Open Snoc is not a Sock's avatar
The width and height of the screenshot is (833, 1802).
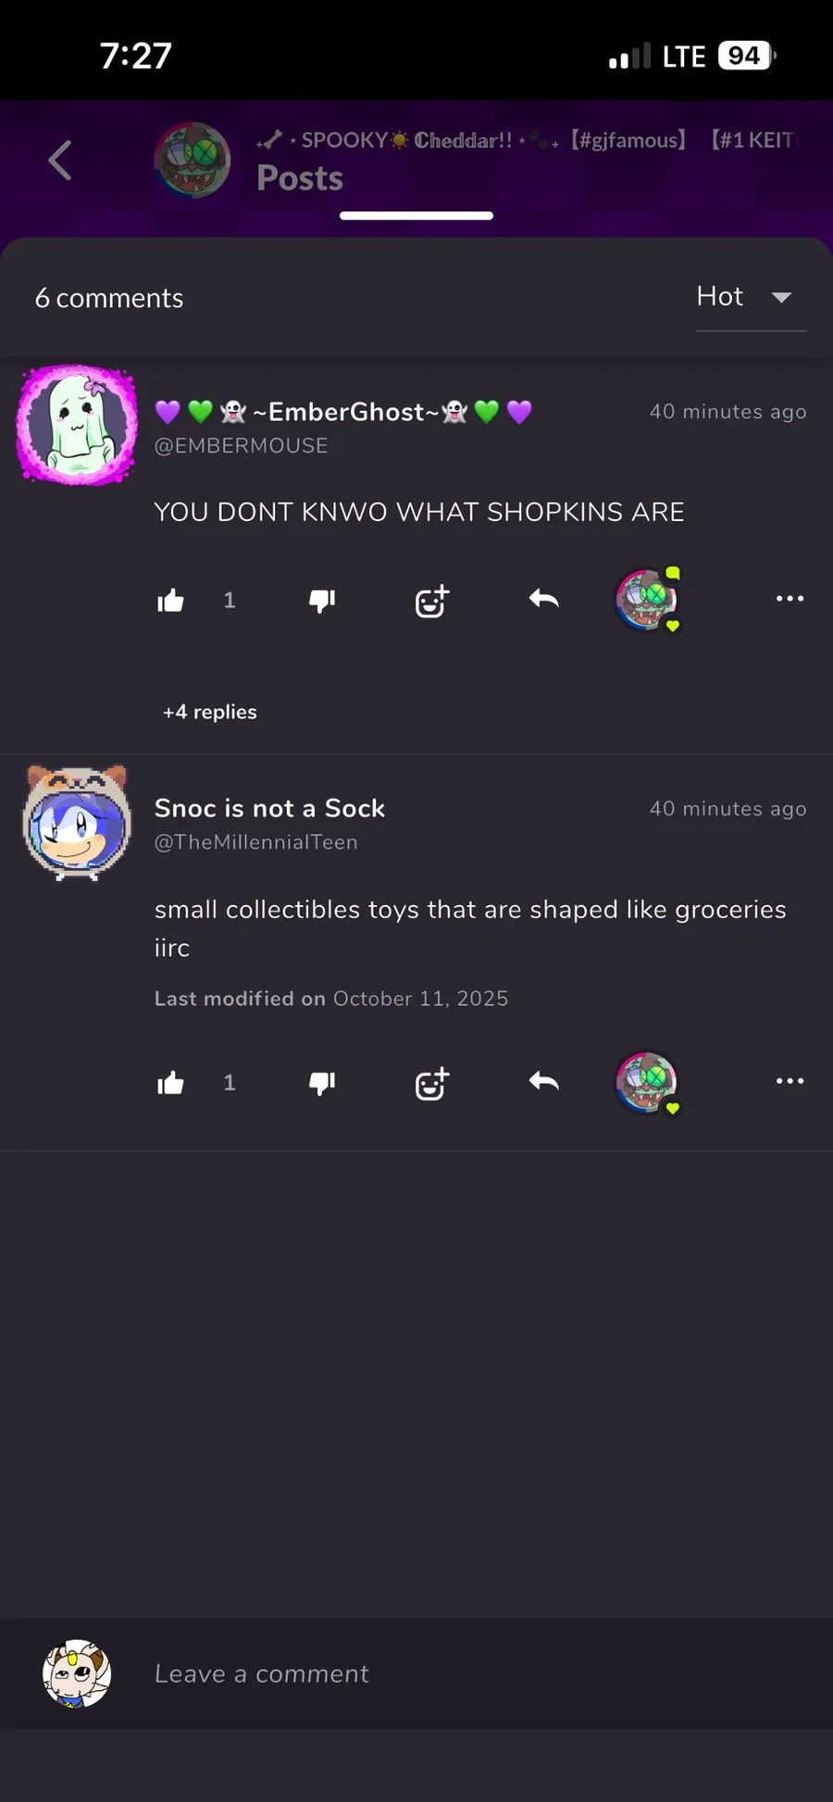click(x=77, y=822)
